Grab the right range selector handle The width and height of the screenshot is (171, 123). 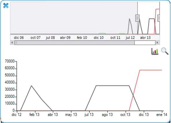click(x=159, y=18)
